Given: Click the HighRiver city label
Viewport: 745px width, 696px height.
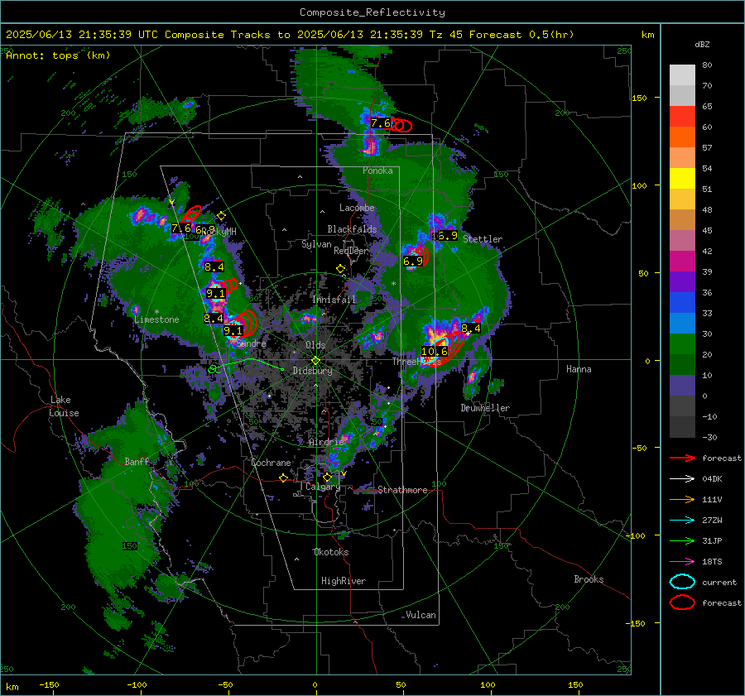Looking at the screenshot, I should click(344, 582).
